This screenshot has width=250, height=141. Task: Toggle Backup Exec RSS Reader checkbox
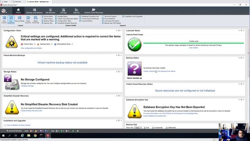[x=103, y=23]
